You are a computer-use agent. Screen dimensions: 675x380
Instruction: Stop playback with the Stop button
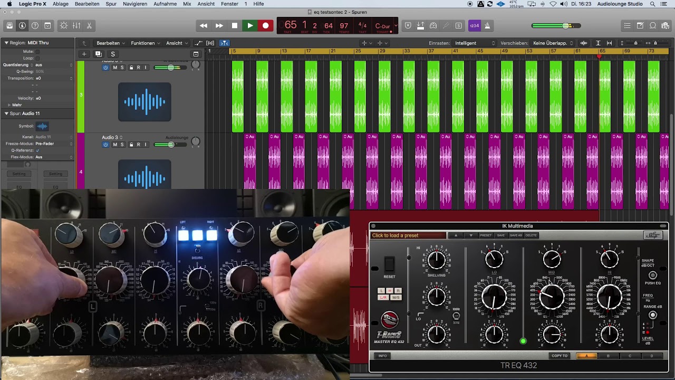[235, 25]
